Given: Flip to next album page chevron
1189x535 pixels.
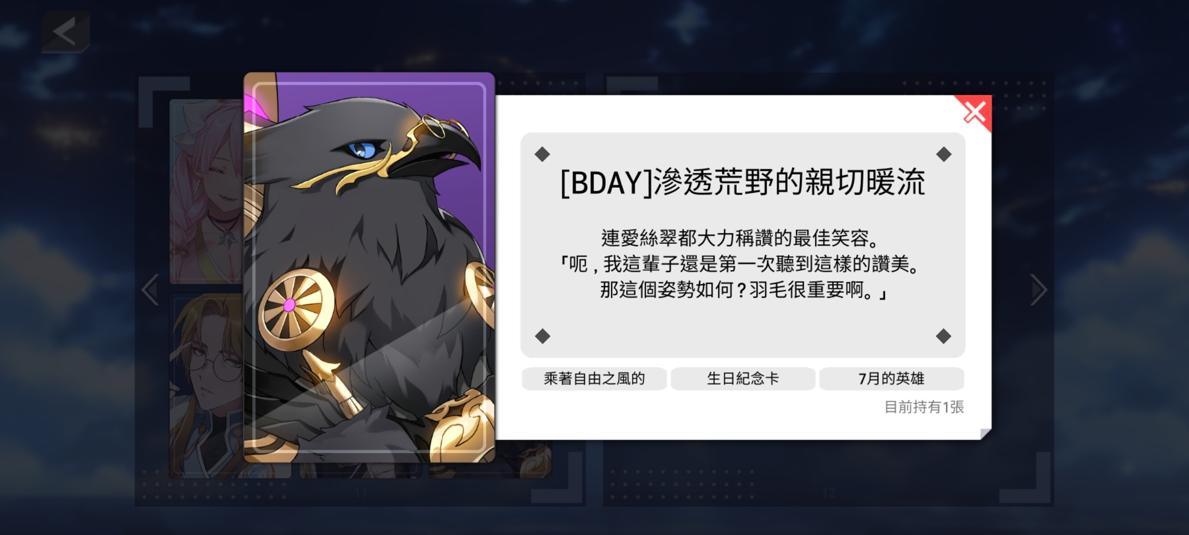Looking at the screenshot, I should point(1039,290).
